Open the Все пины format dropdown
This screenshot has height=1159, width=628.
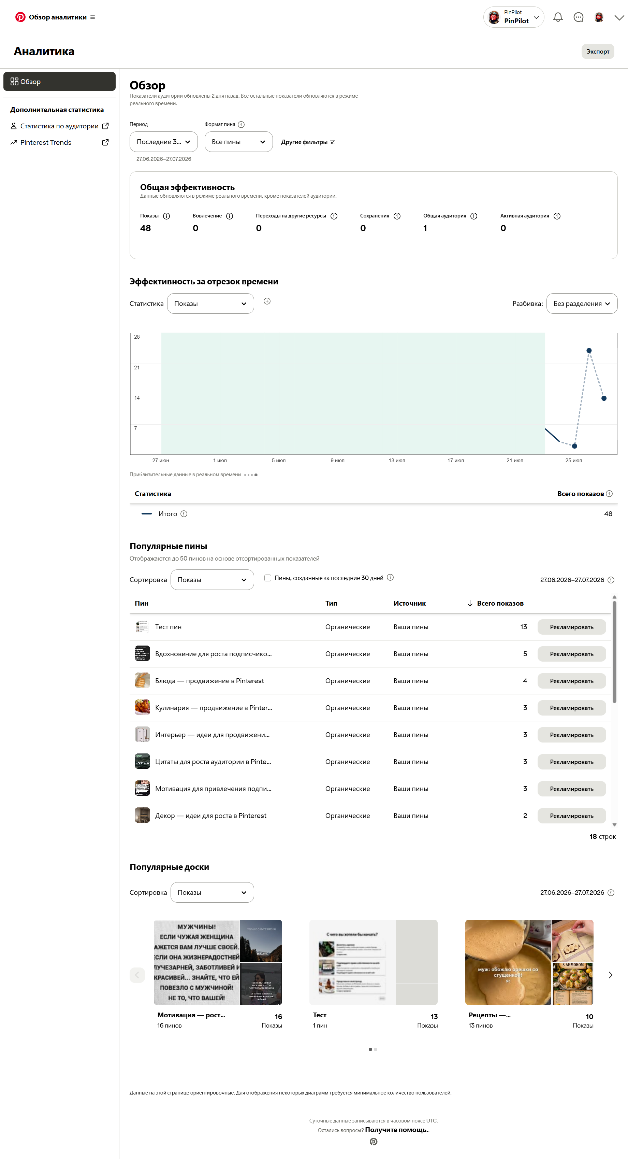[238, 142]
